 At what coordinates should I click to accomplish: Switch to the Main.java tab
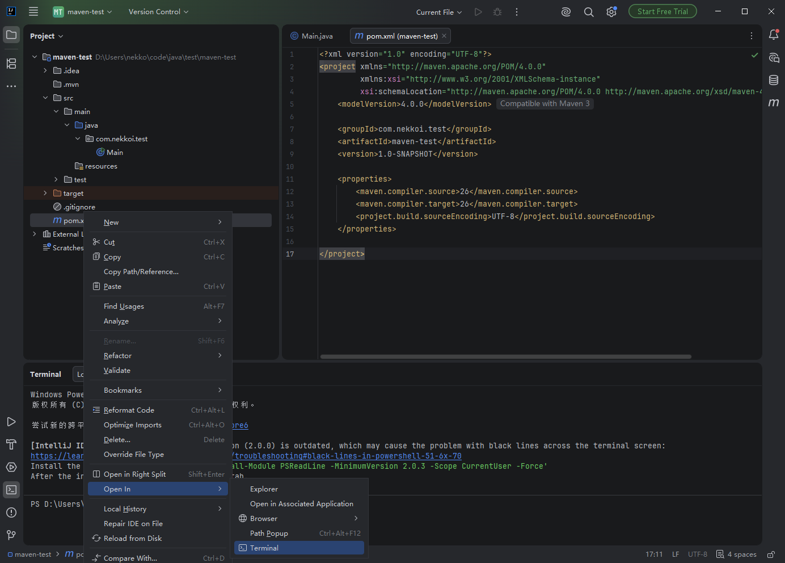[x=312, y=36]
